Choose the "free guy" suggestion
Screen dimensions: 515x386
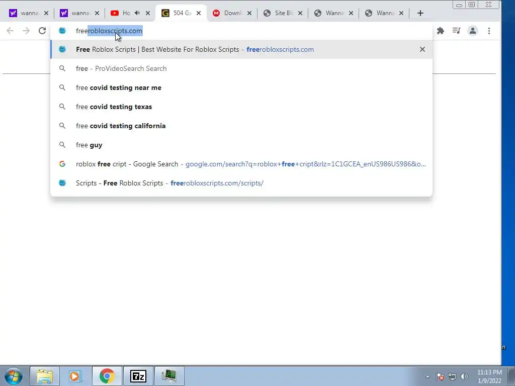pyautogui.click(x=241, y=145)
